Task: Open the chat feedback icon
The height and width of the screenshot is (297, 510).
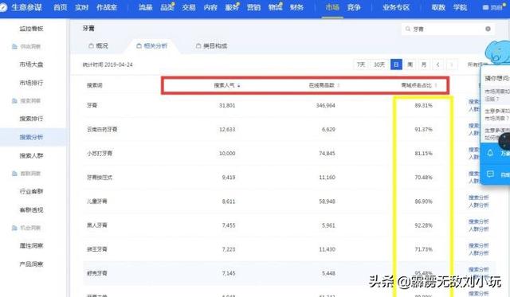Action: pyautogui.click(x=490, y=174)
